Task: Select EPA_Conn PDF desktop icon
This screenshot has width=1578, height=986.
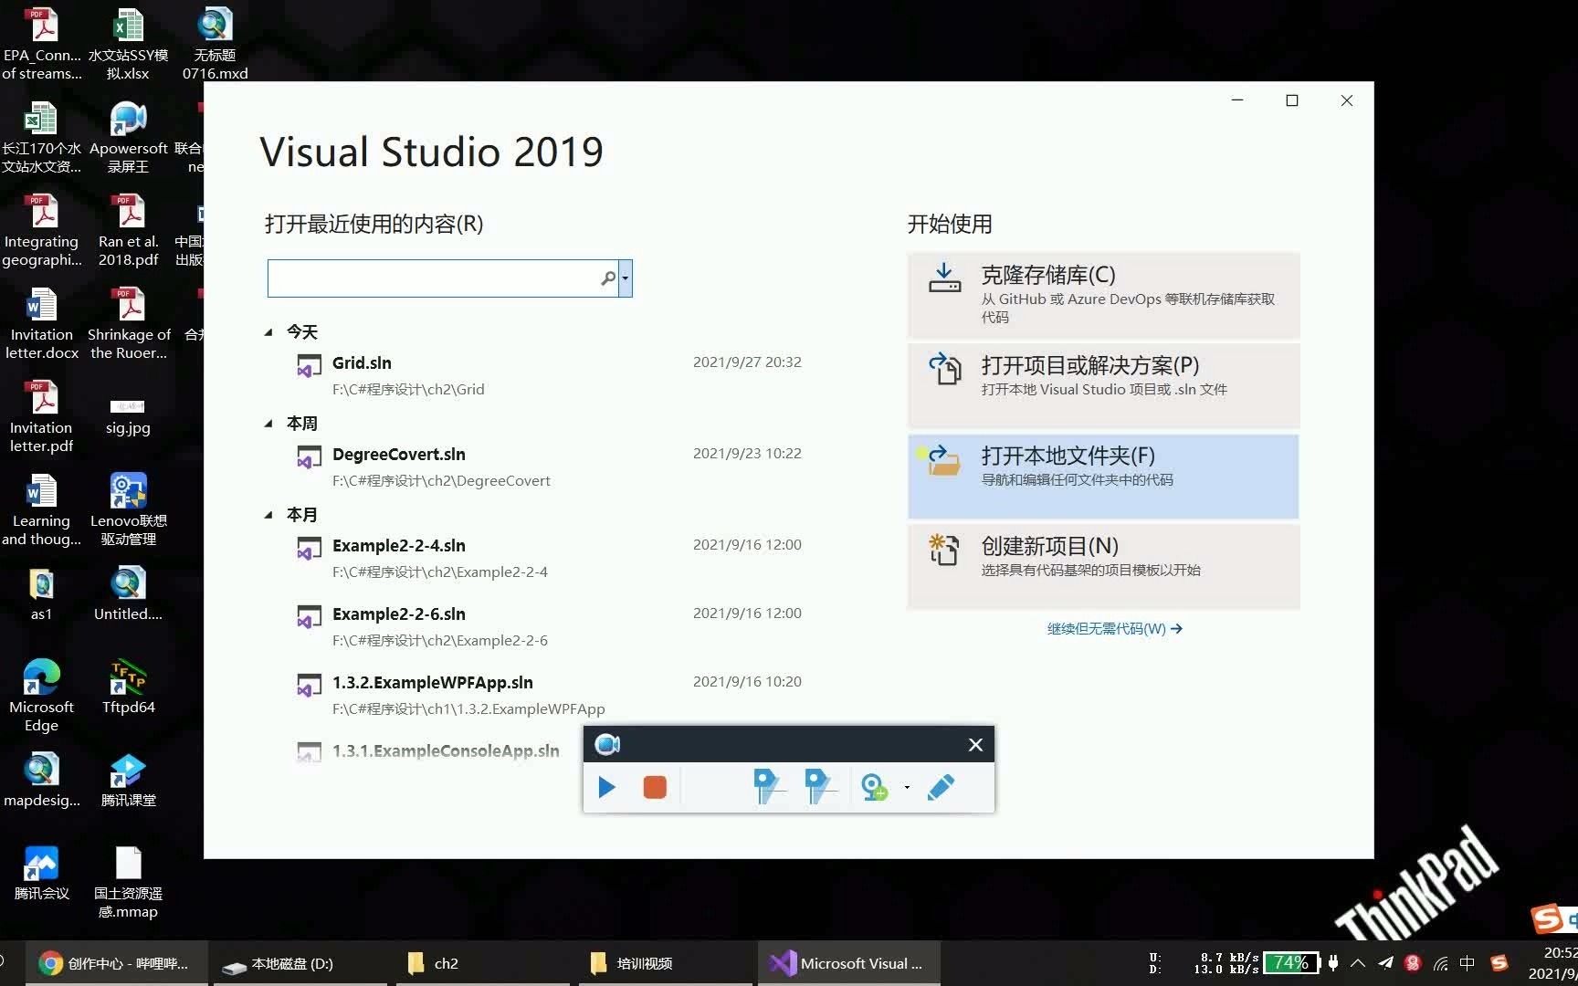Action: (41, 44)
